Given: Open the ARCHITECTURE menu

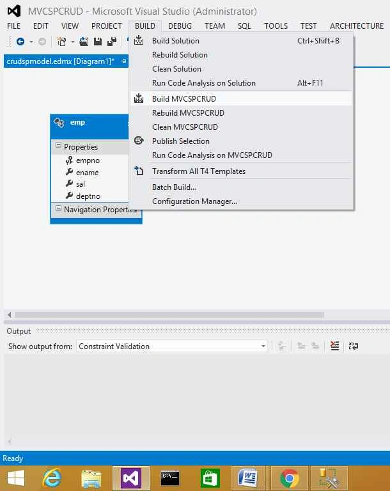Looking at the screenshot, I should pos(357,26).
